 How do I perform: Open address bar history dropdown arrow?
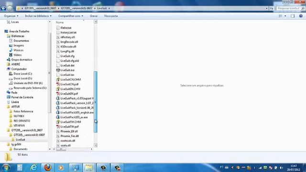(x=267, y=9)
